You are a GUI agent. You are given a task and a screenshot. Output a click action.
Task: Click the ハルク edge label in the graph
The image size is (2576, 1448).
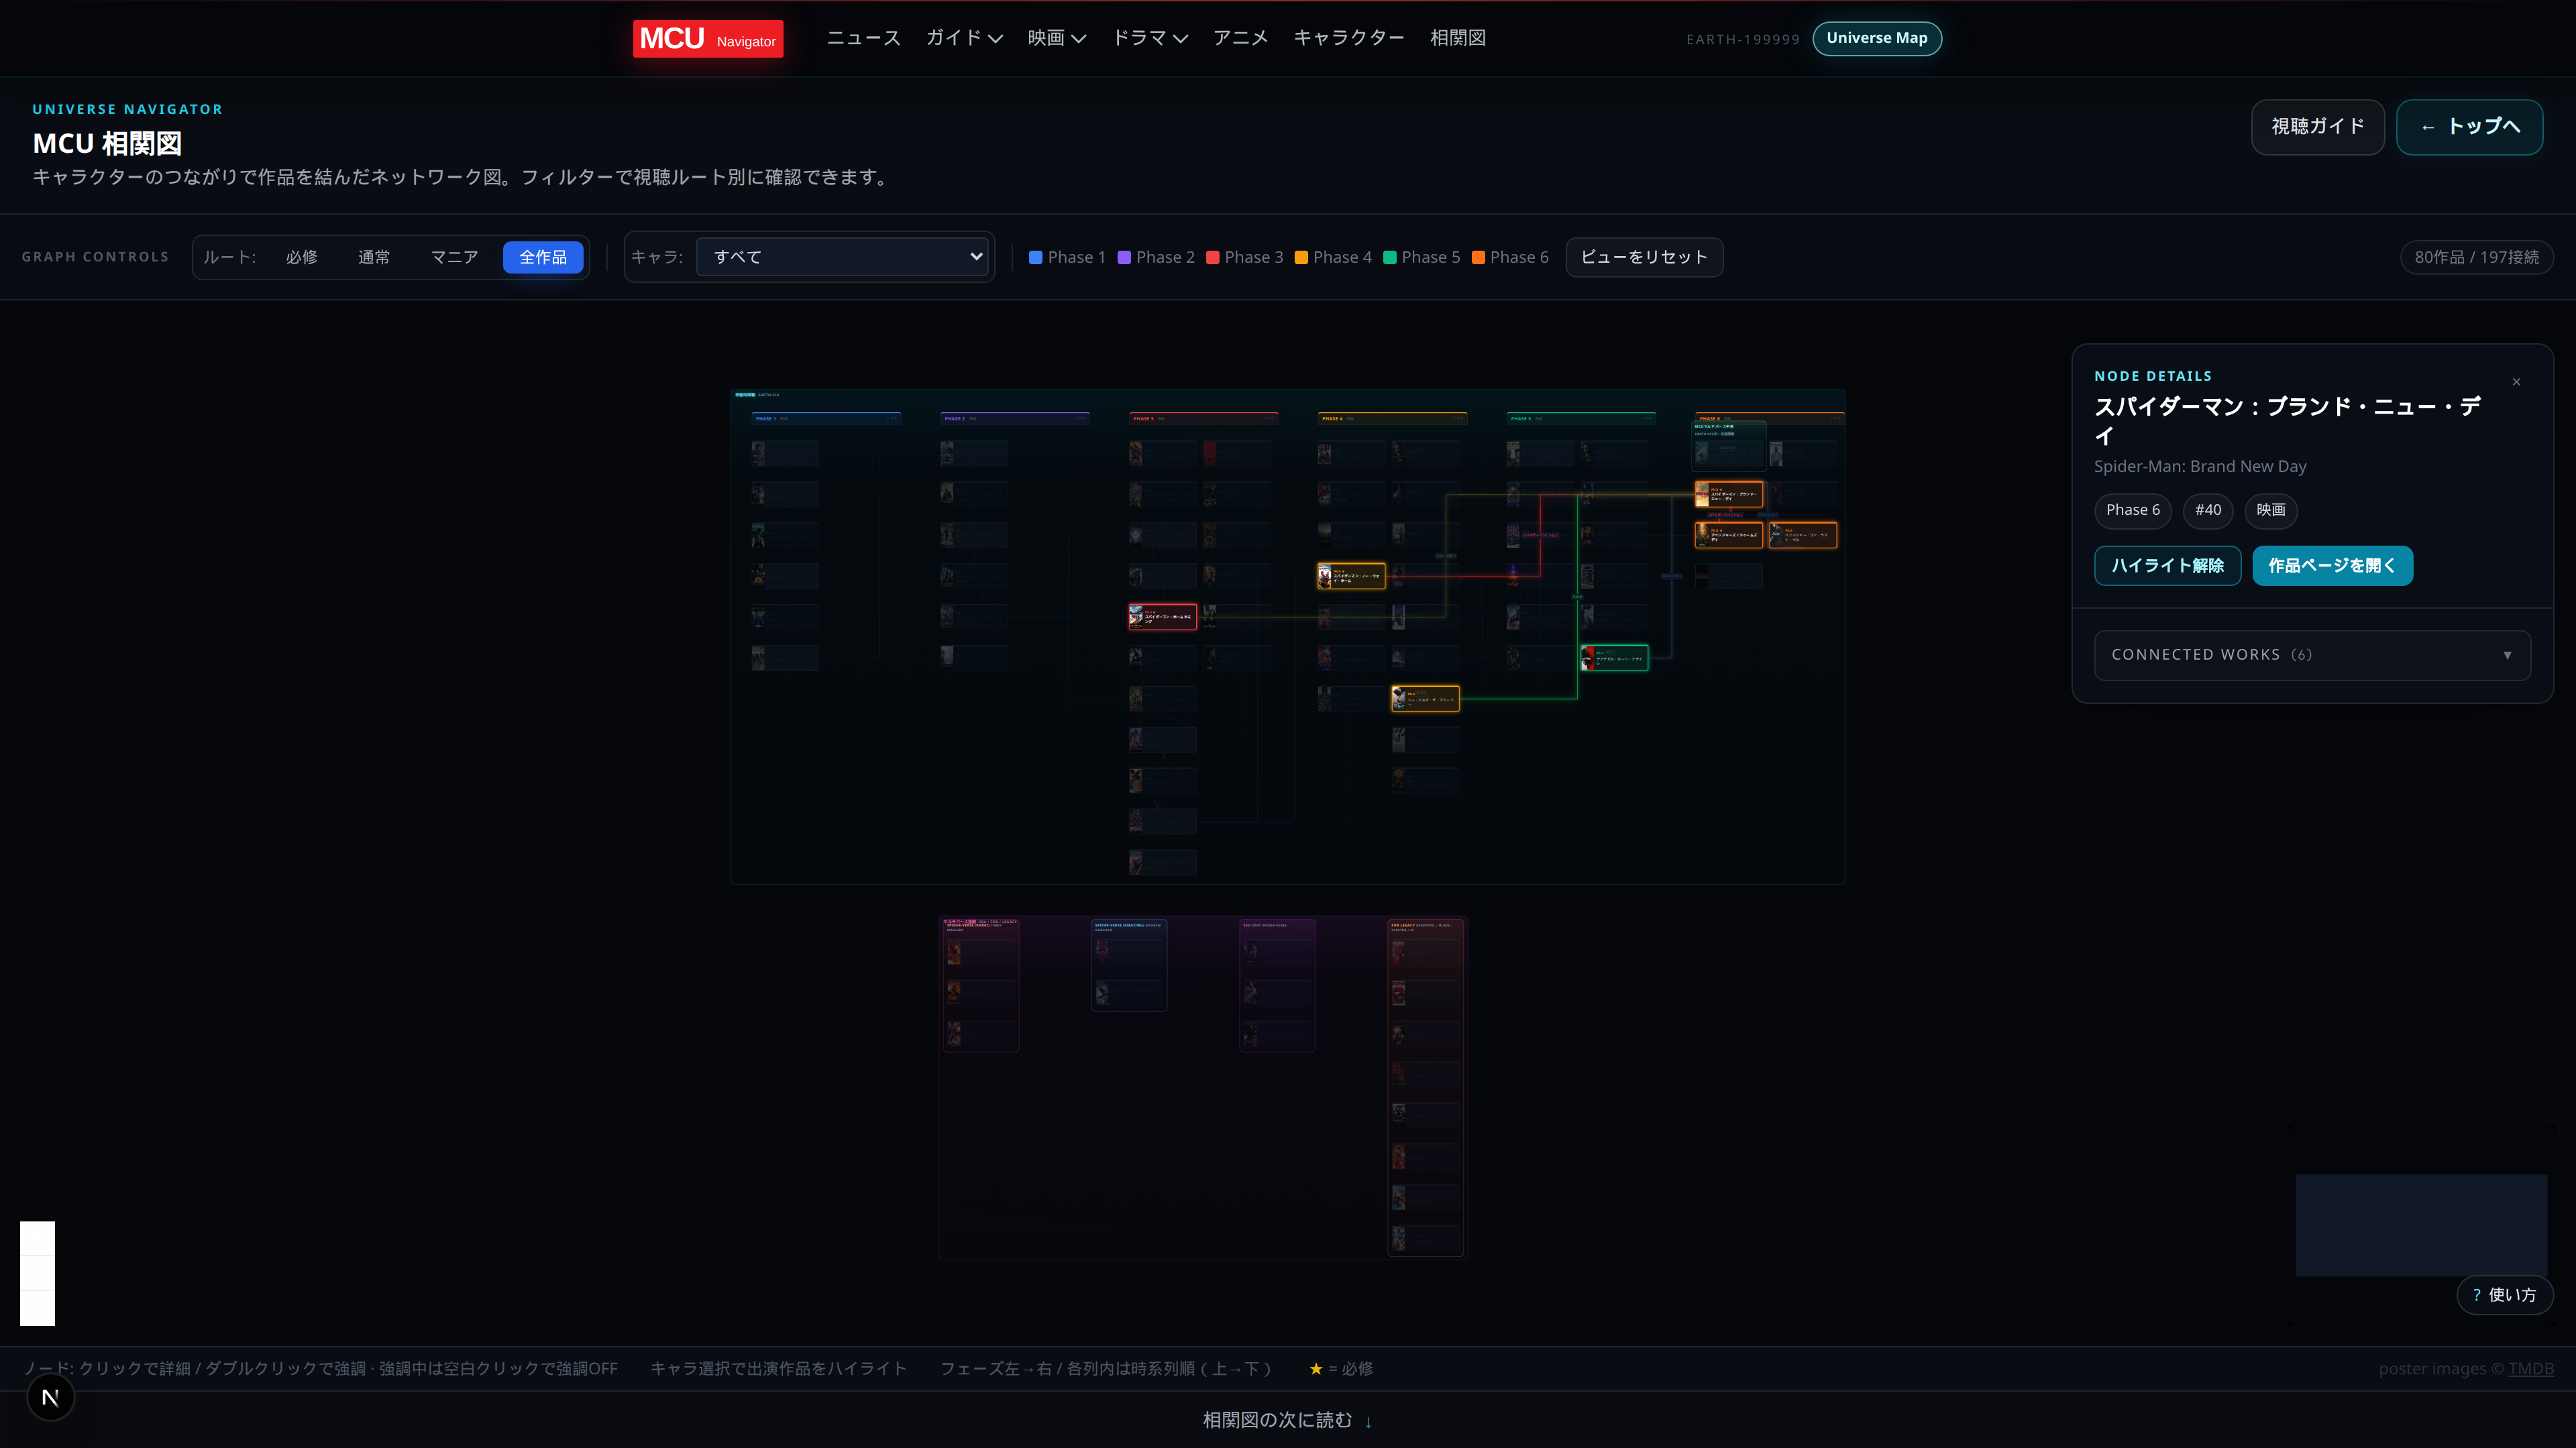pyautogui.click(x=1576, y=597)
